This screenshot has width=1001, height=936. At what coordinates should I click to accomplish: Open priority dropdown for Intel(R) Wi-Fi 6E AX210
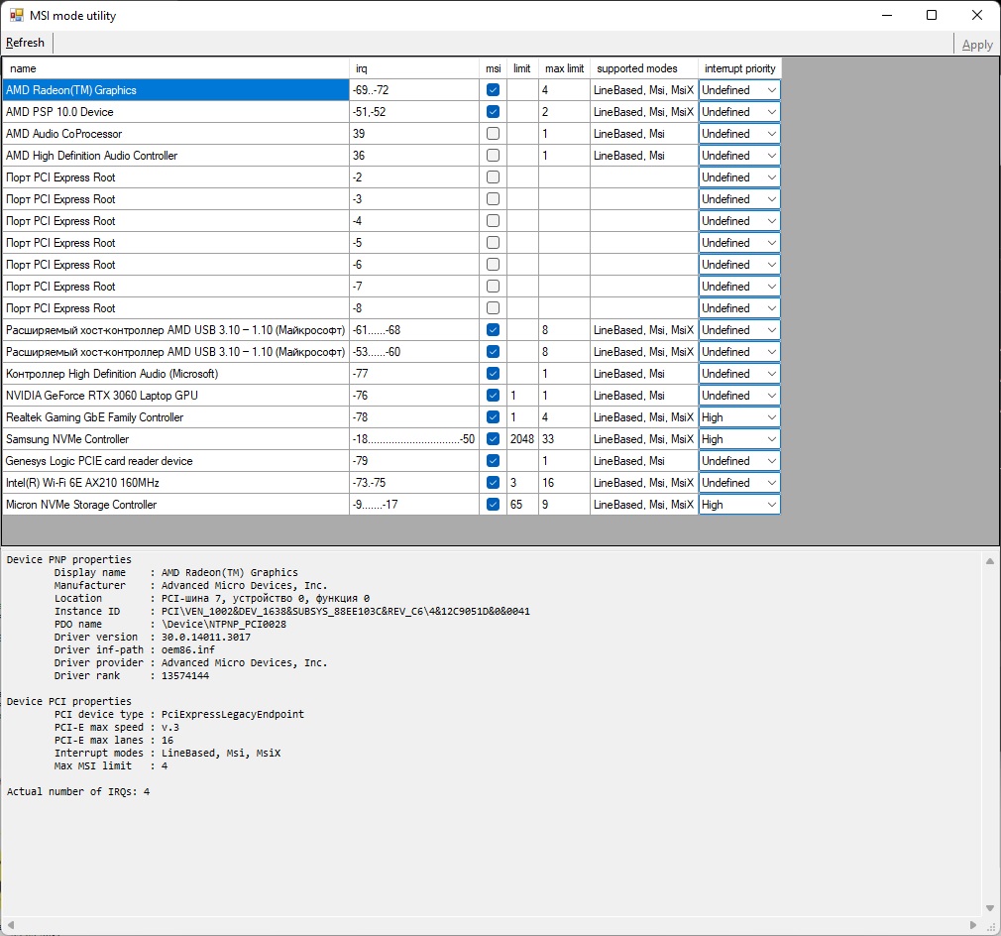739,483
